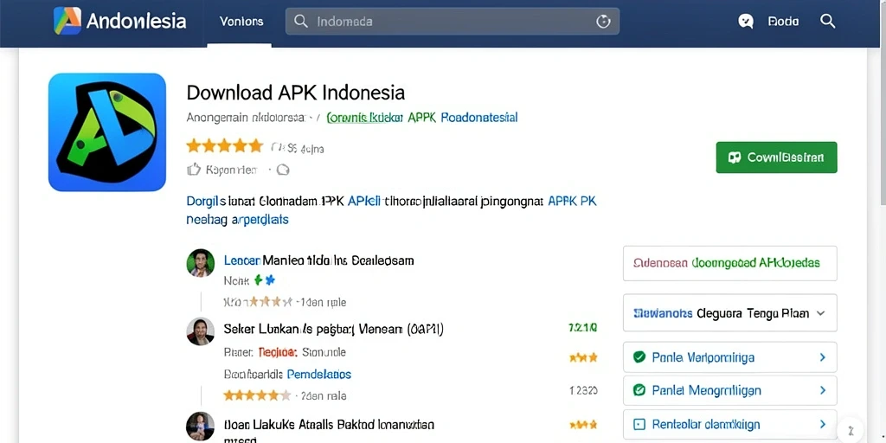Click green check icon on Panlel Megomlligan
The height and width of the screenshot is (443, 886).
coord(639,390)
